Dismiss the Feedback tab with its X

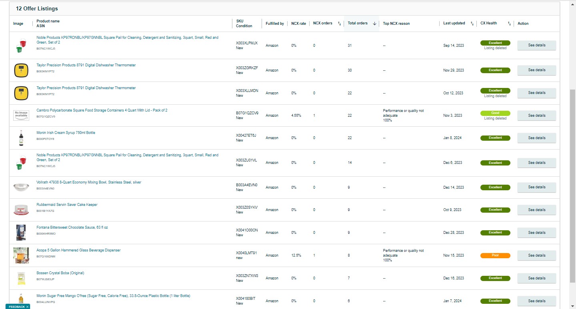coord(27,307)
